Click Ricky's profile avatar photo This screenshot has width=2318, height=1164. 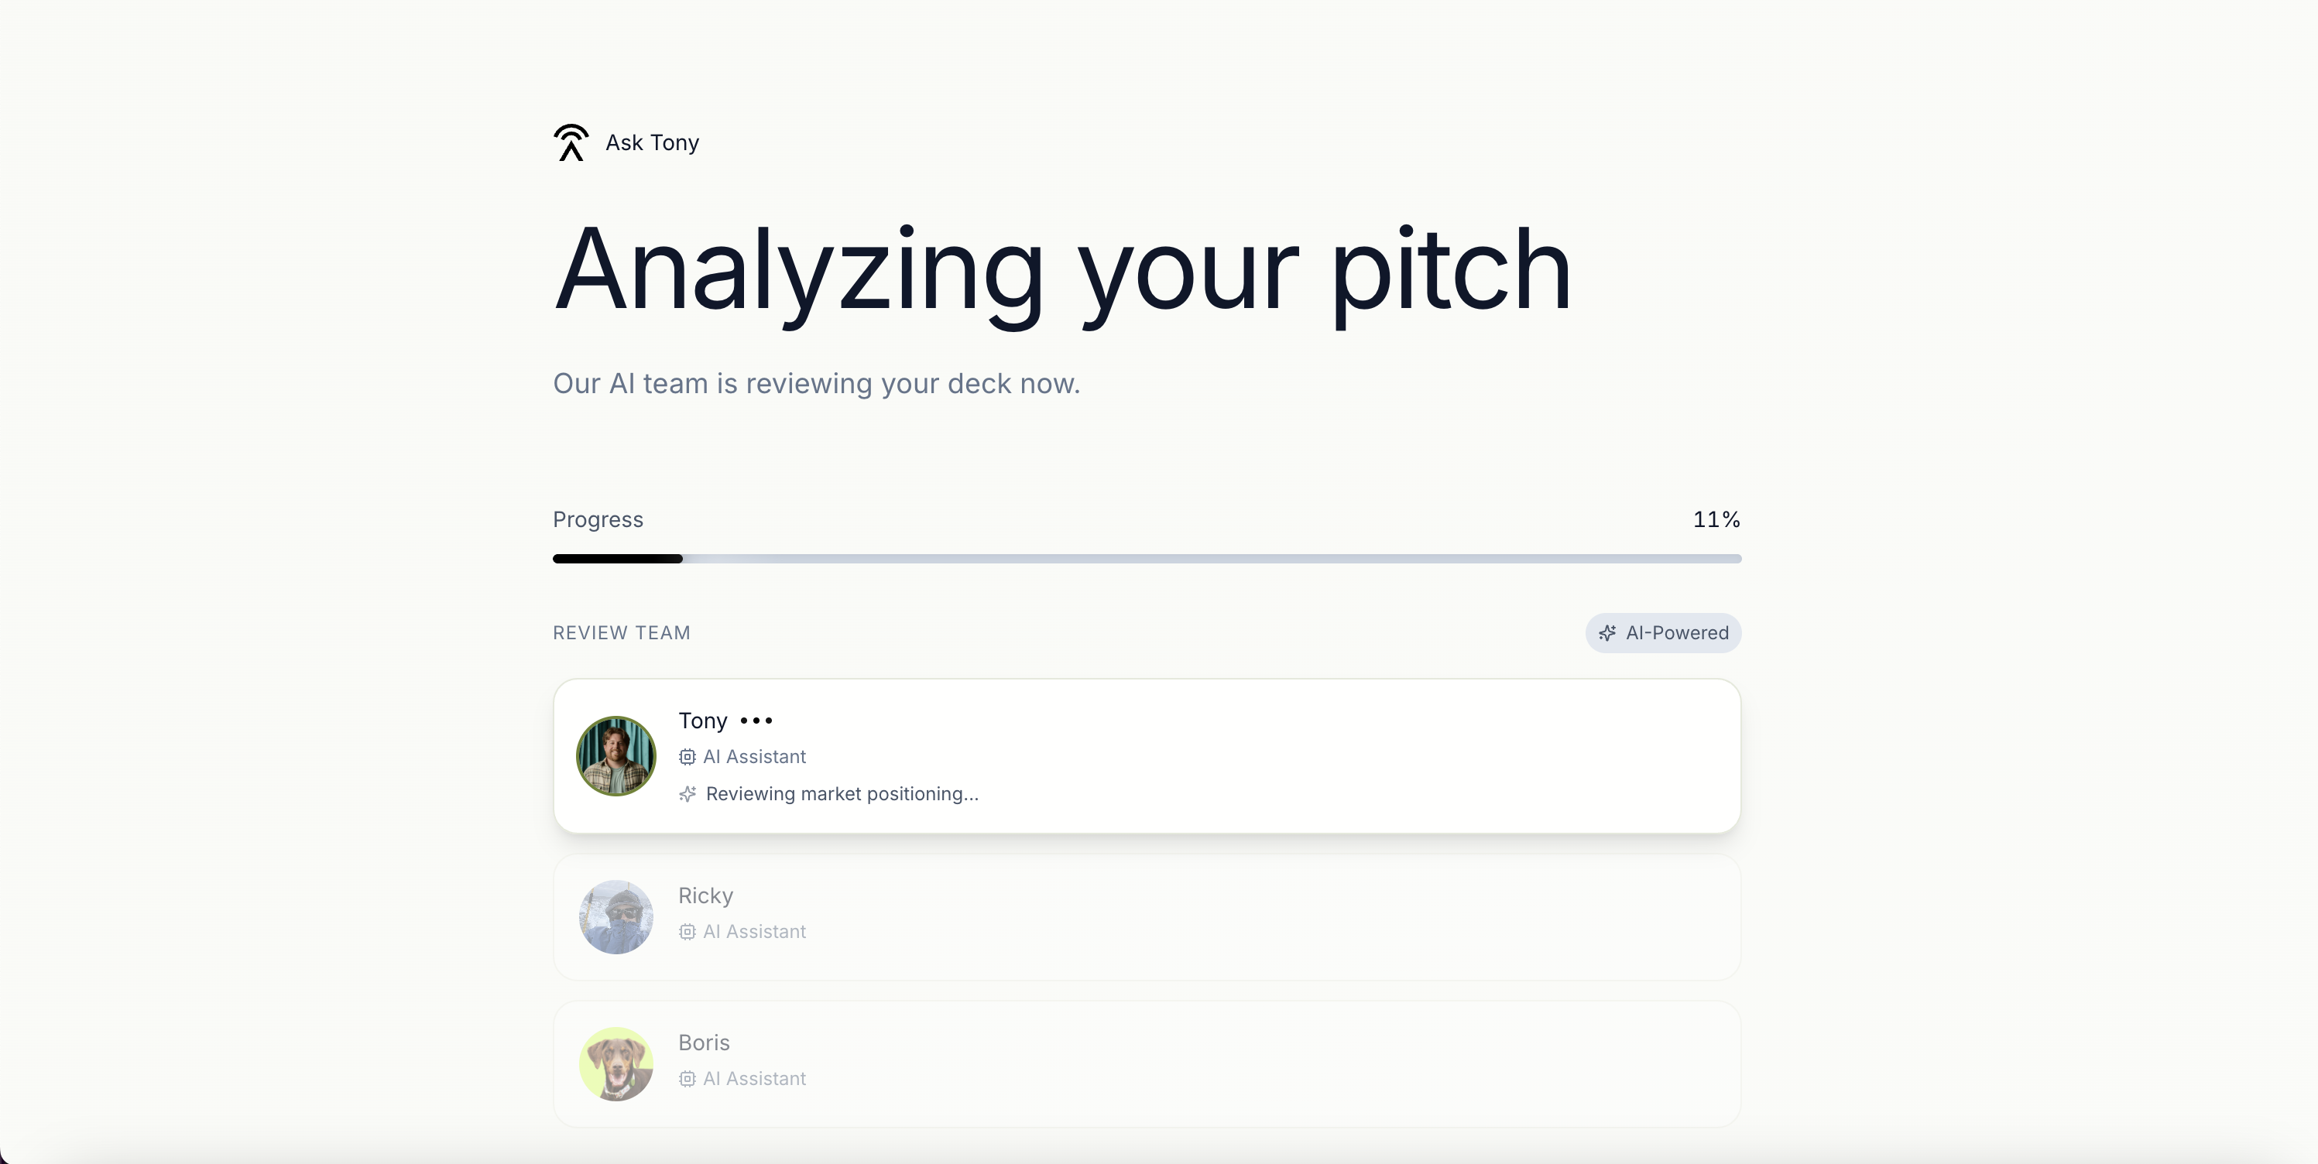614,918
